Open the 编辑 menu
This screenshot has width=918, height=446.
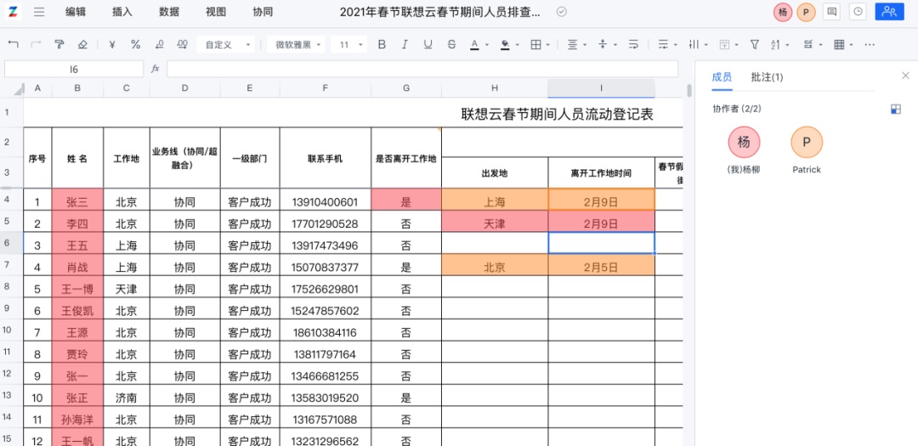coord(76,12)
